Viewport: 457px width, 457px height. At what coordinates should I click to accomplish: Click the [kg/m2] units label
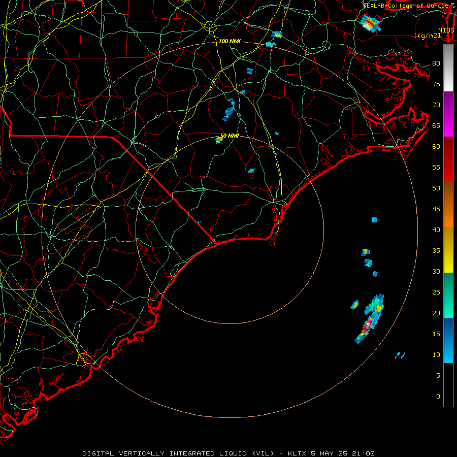pyautogui.click(x=427, y=36)
